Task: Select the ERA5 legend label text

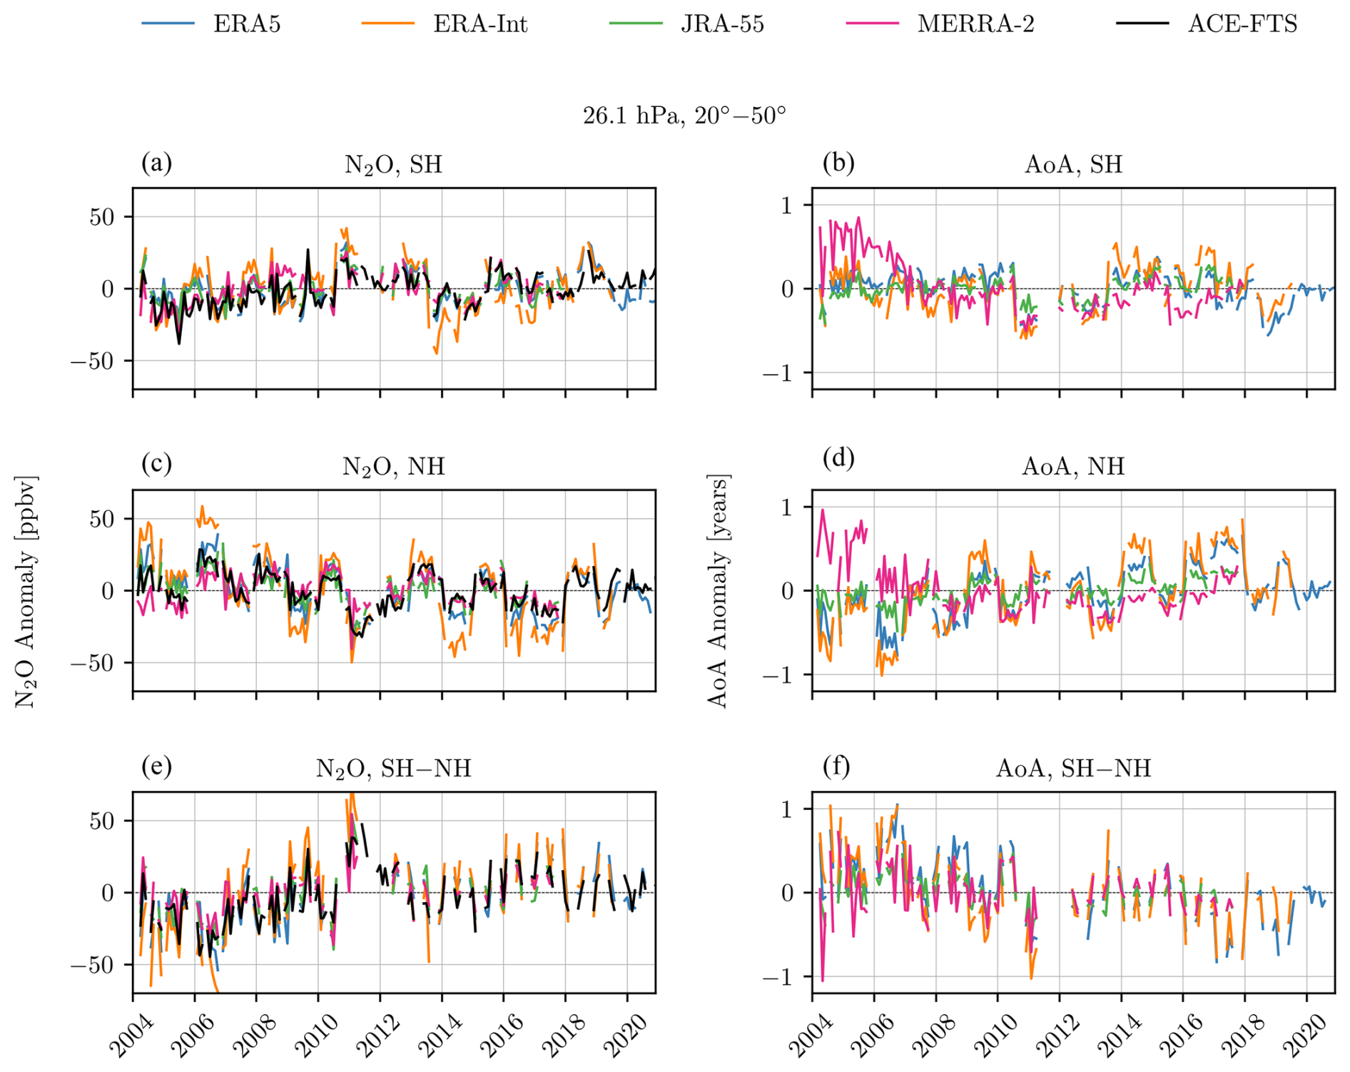Action: (x=247, y=24)
